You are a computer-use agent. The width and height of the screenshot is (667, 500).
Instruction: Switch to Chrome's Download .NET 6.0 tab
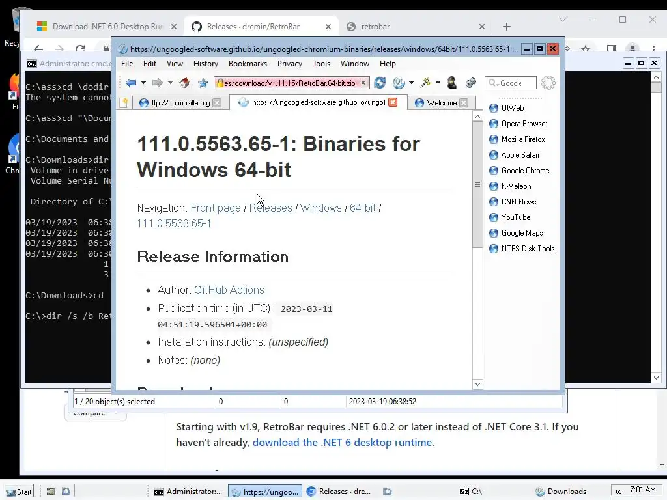tap(107, 26)
